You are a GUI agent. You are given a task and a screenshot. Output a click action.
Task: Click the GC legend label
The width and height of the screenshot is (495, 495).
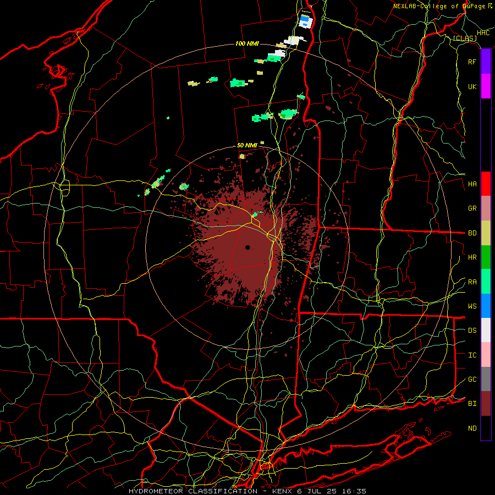tap(472, 380)
